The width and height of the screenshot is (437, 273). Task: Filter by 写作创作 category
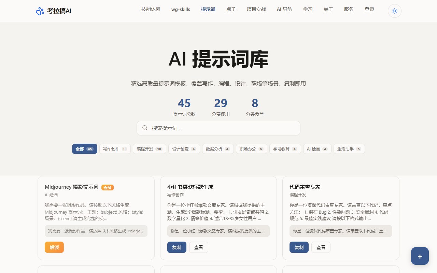[115, 149]
